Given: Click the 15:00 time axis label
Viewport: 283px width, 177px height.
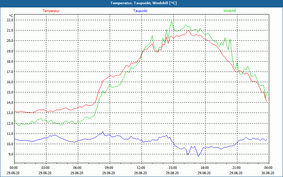Looking at the screenshot, I should pyautogui.click(x=173, y=168).
